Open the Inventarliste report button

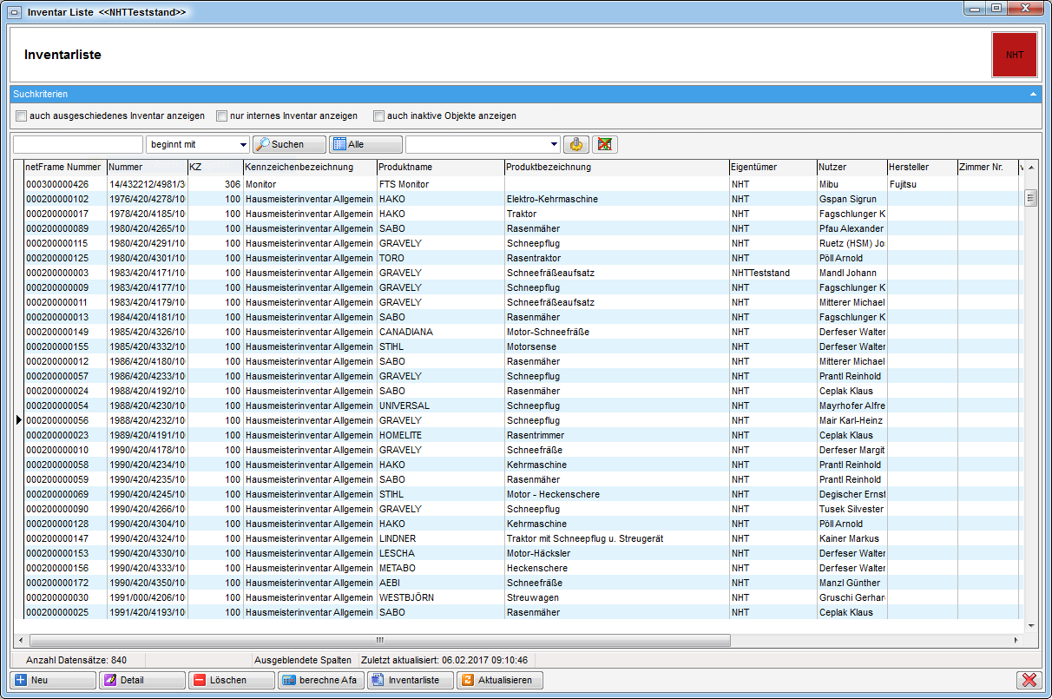(411, 680)
